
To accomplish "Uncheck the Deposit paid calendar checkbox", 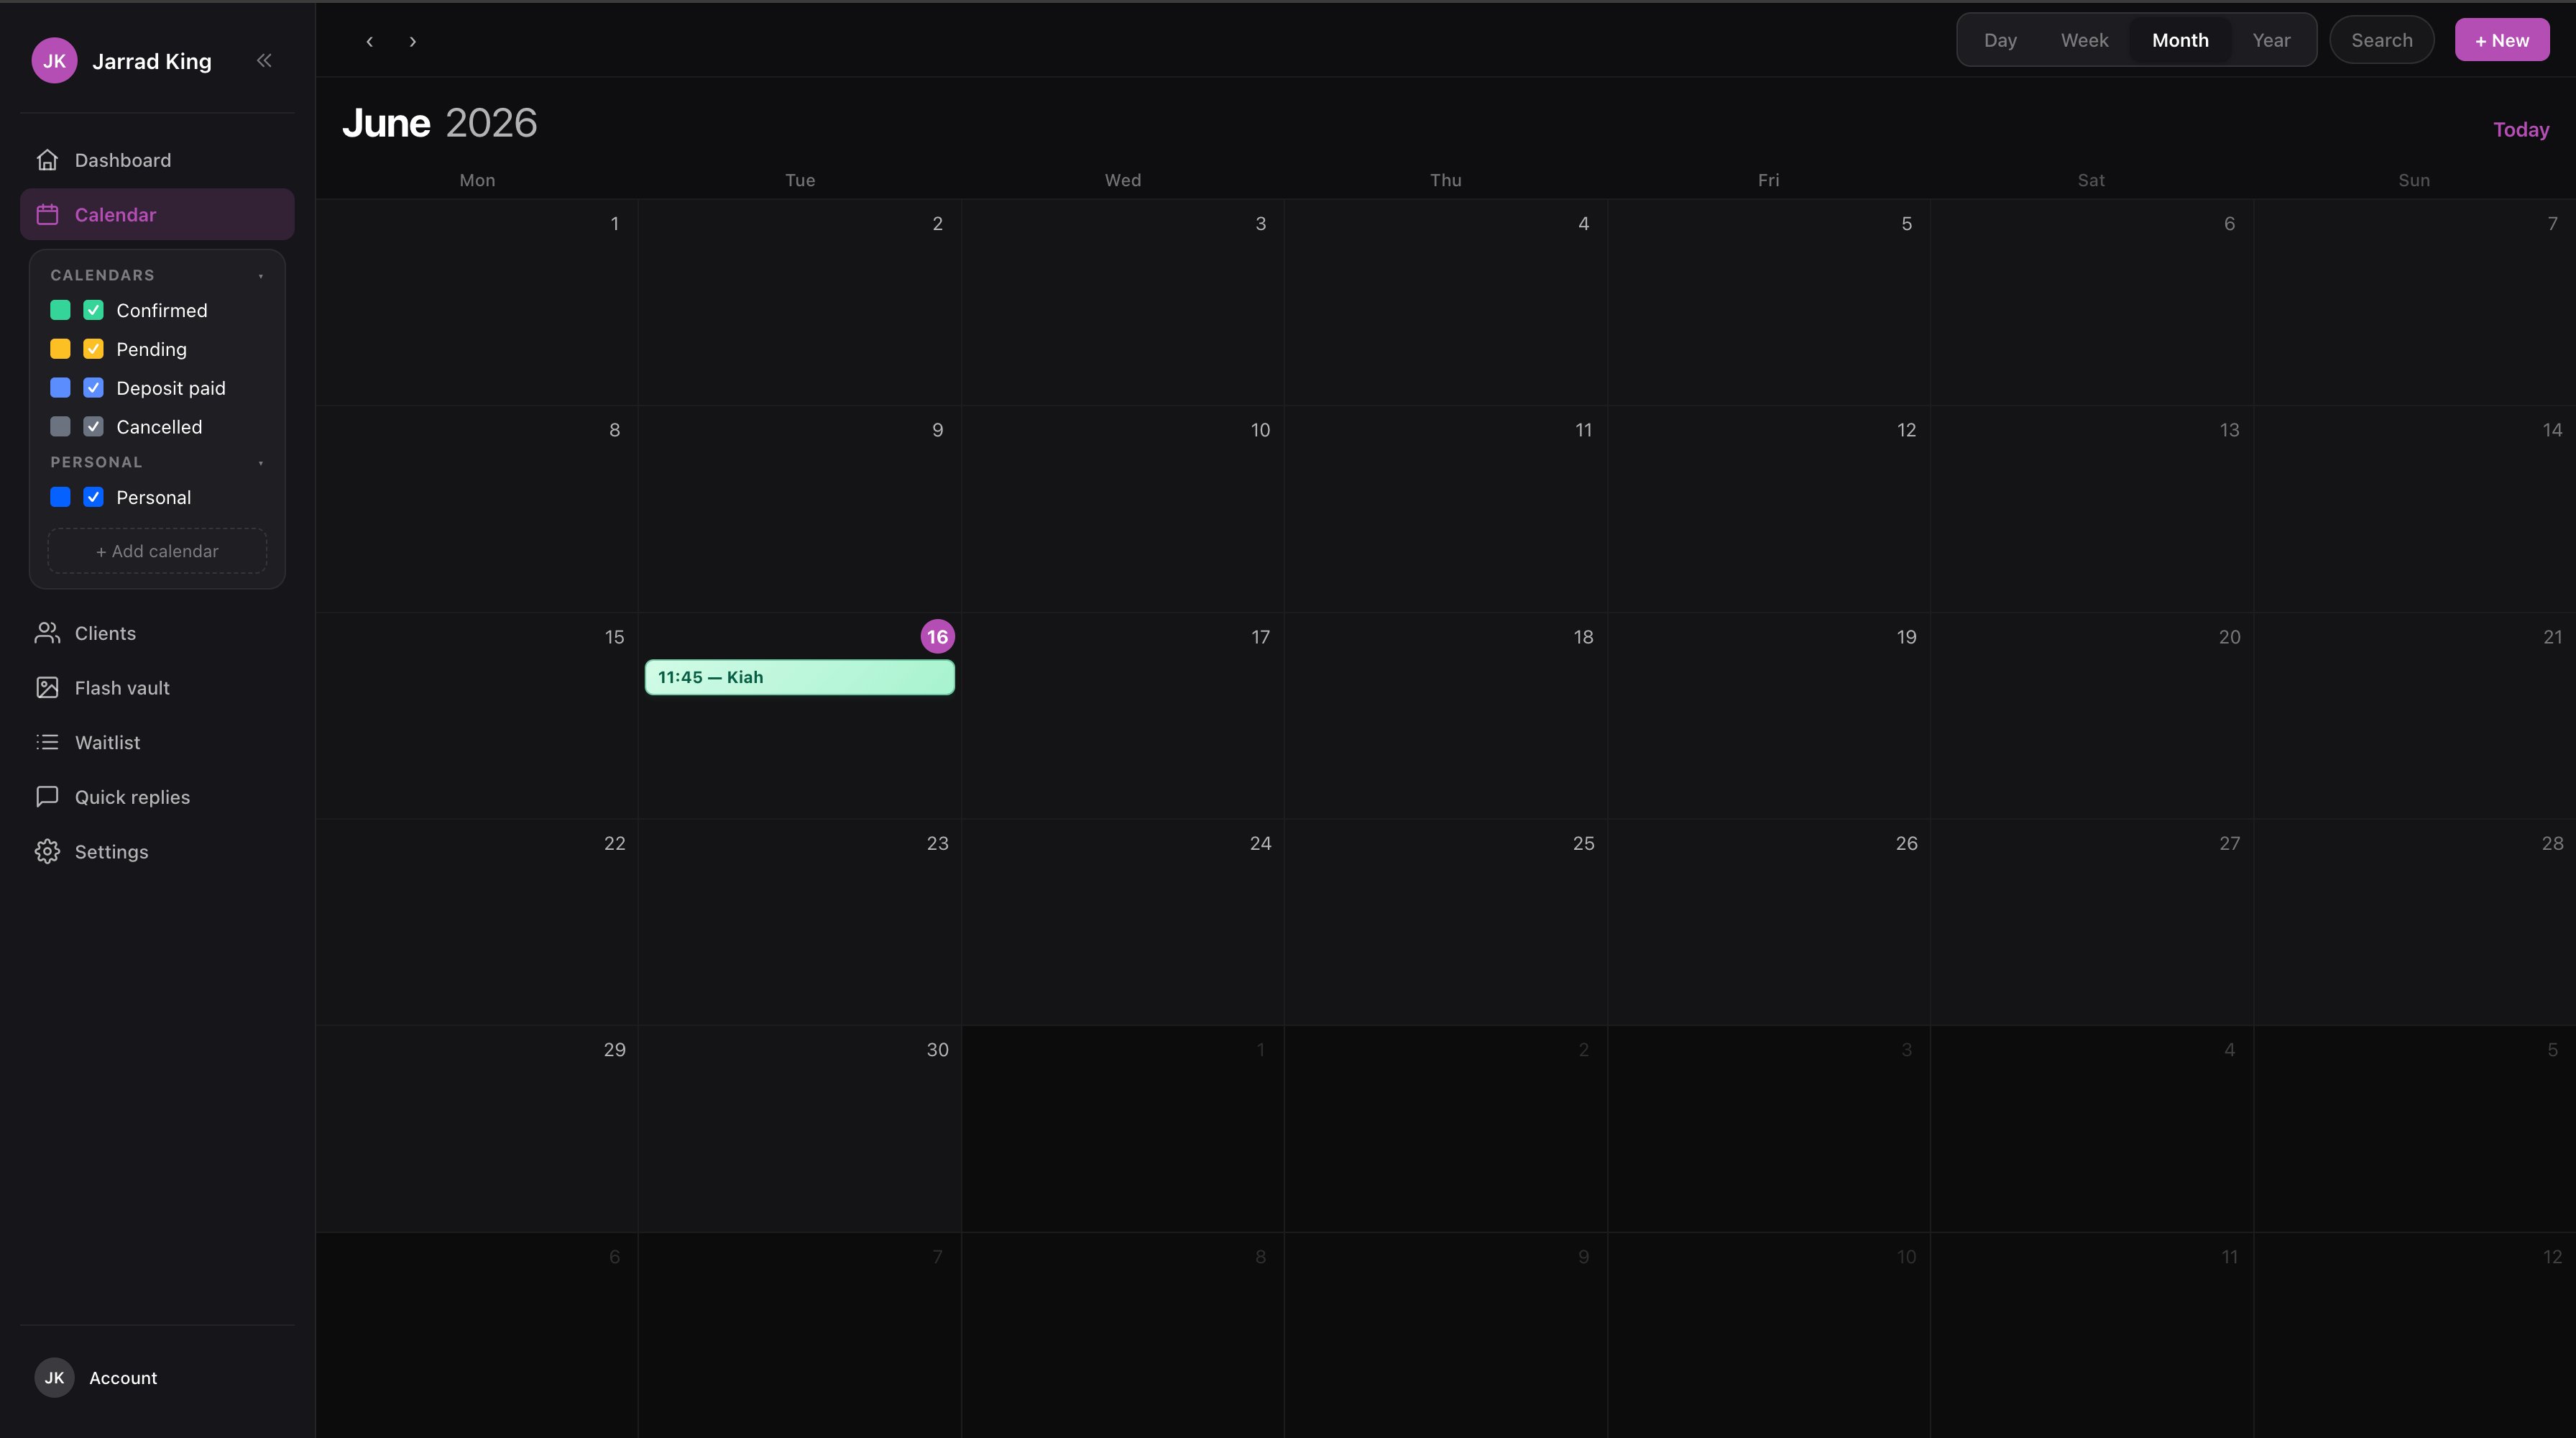I will 93,388.
